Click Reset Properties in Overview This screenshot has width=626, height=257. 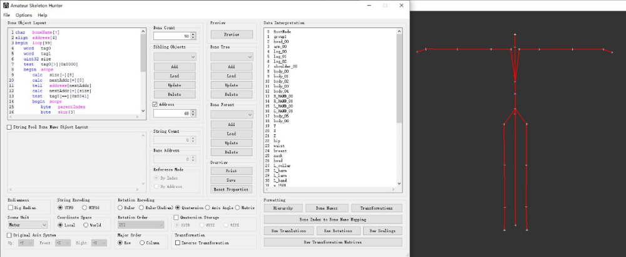[x=232, y=189]
